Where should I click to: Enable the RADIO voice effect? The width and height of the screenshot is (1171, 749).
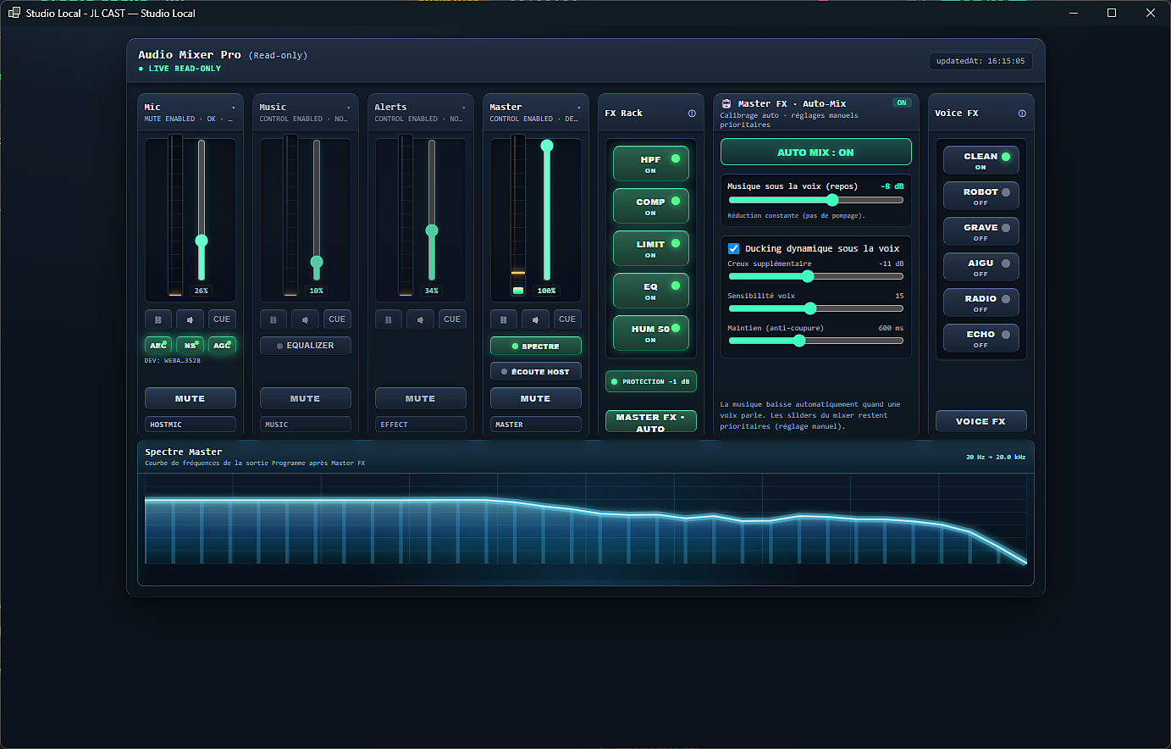click(x=981, y=302)
